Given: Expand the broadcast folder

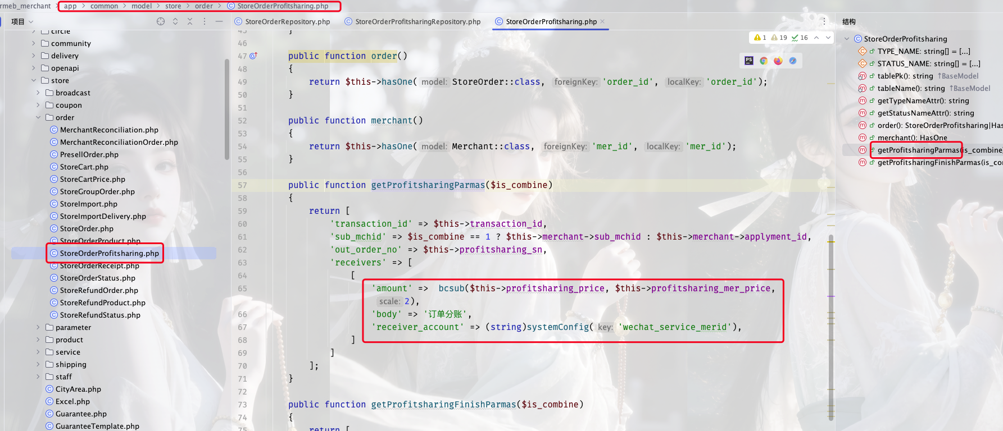Looking at the screenshot, I should coord(38,93).
